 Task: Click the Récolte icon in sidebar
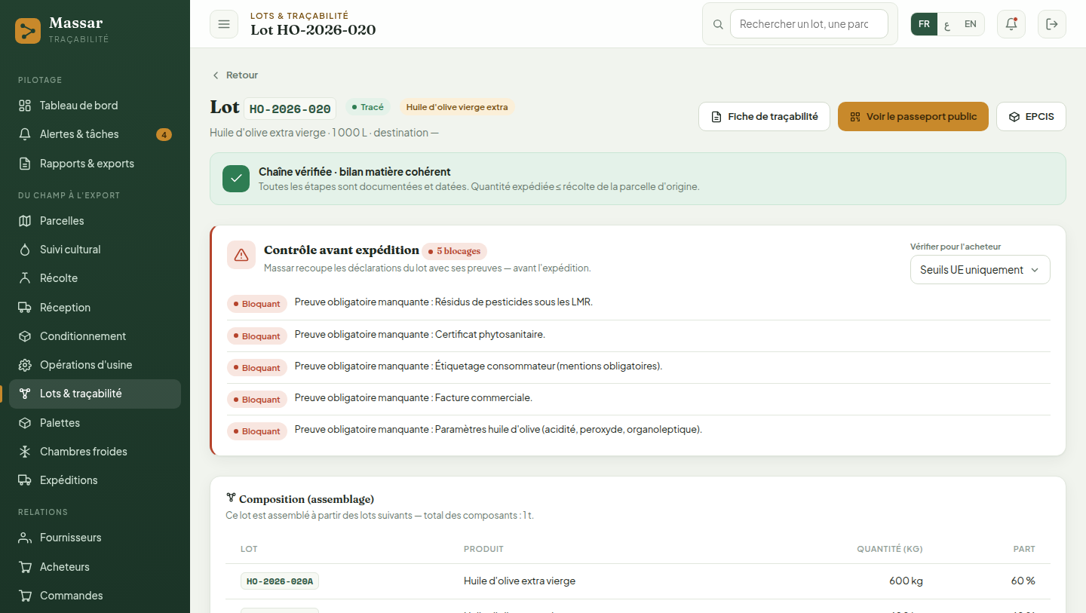(25, 278)
